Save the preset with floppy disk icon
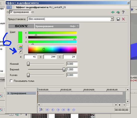137x118 pixels. point(118,19)
